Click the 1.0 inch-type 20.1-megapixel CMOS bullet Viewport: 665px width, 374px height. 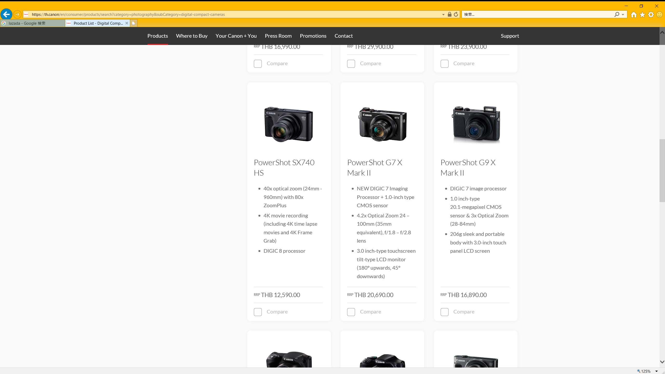coord(479,211)
